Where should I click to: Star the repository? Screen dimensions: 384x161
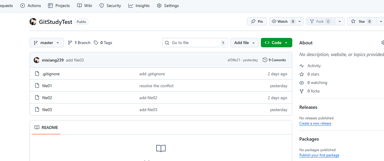point(361,22)
